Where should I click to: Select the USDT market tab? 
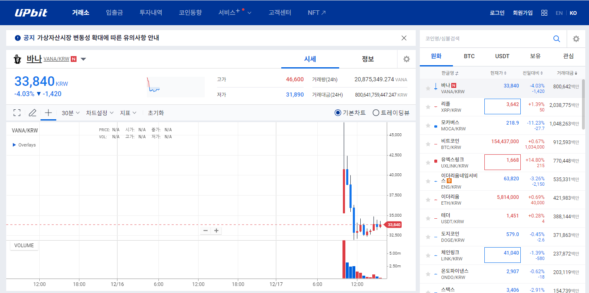pyautogui.click(x=502, y=56)
